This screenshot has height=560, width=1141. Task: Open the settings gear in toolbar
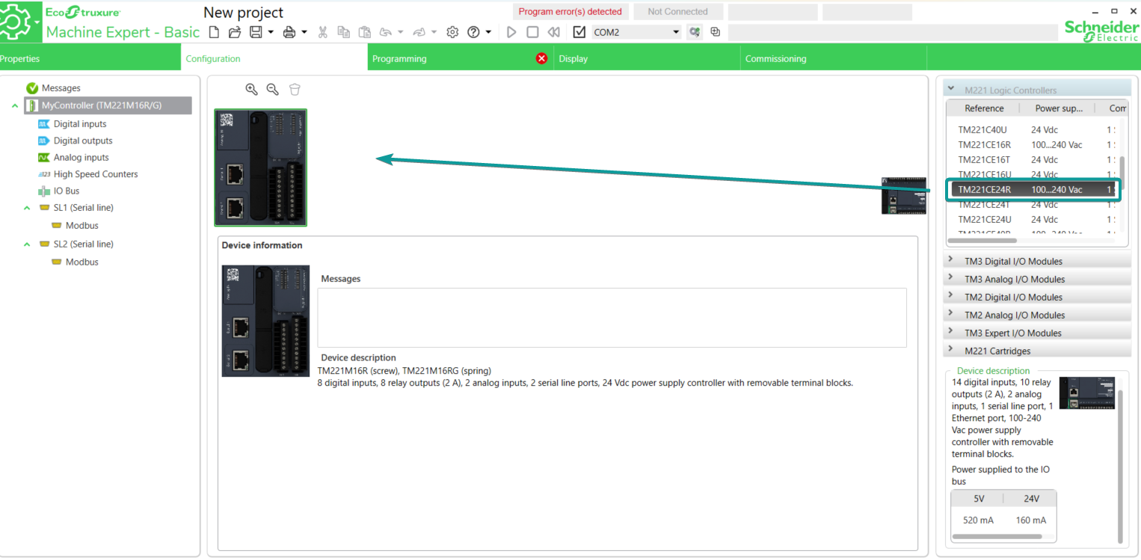click(x=452, y=32)
